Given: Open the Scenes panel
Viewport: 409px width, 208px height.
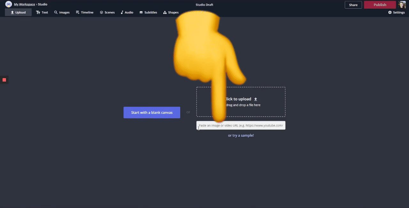Looking at the screenshot, I should [x=107, y=12].
